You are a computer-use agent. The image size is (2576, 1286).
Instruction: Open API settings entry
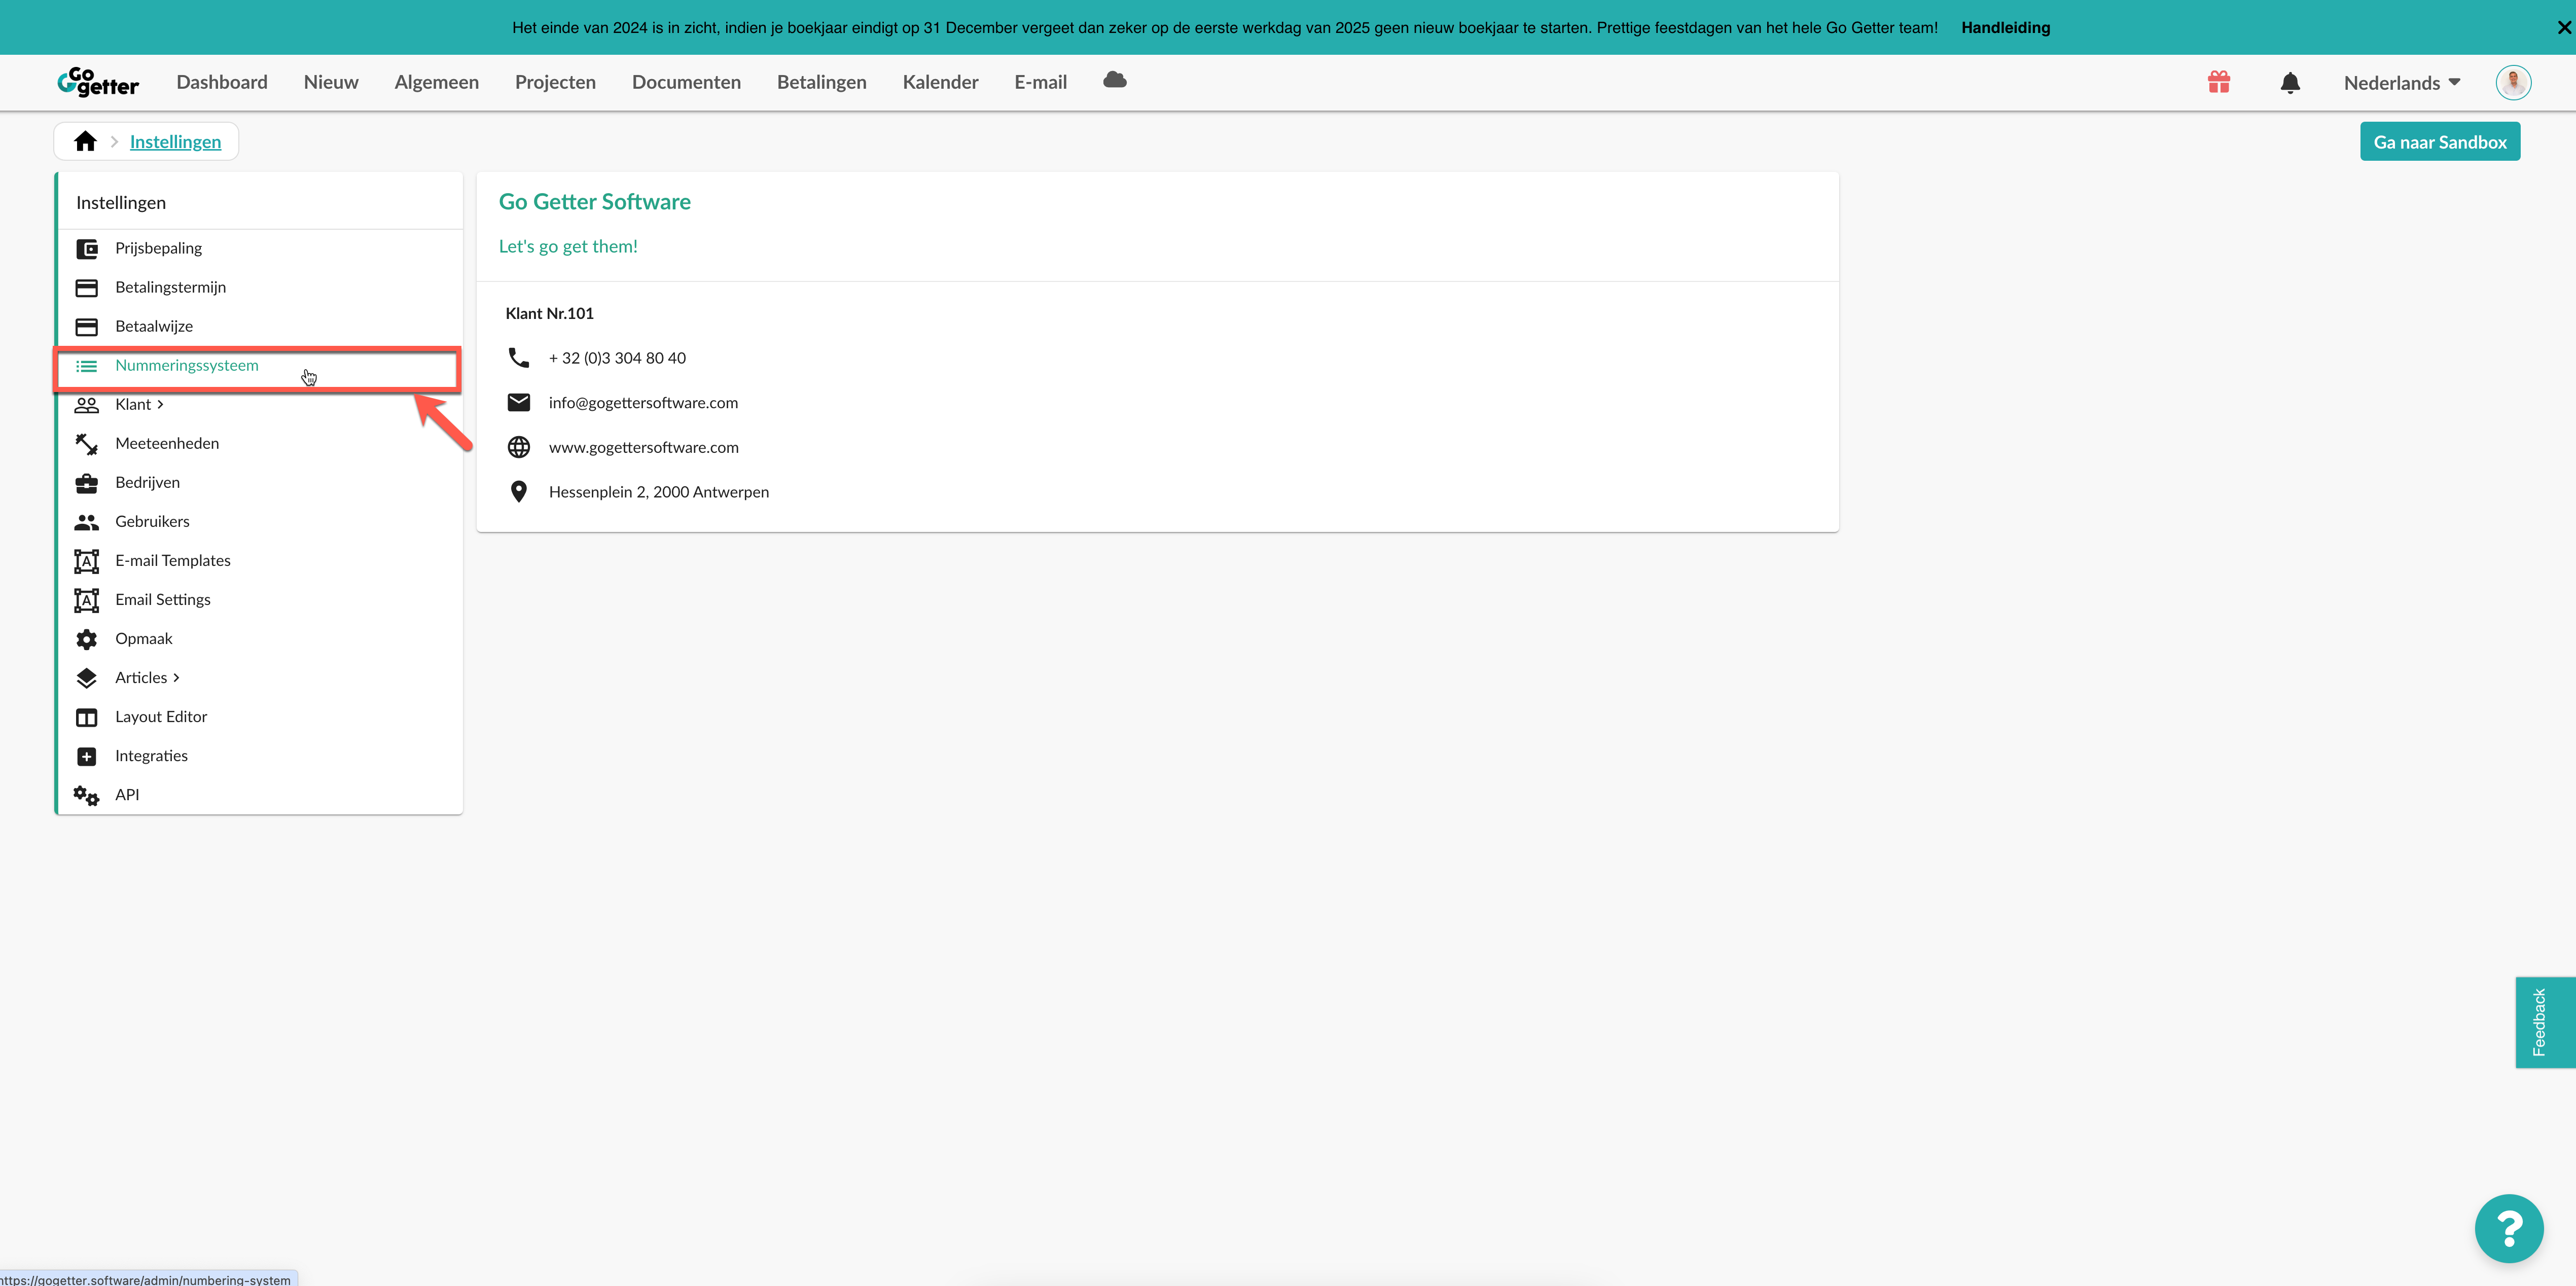click(x=259, y=794)
